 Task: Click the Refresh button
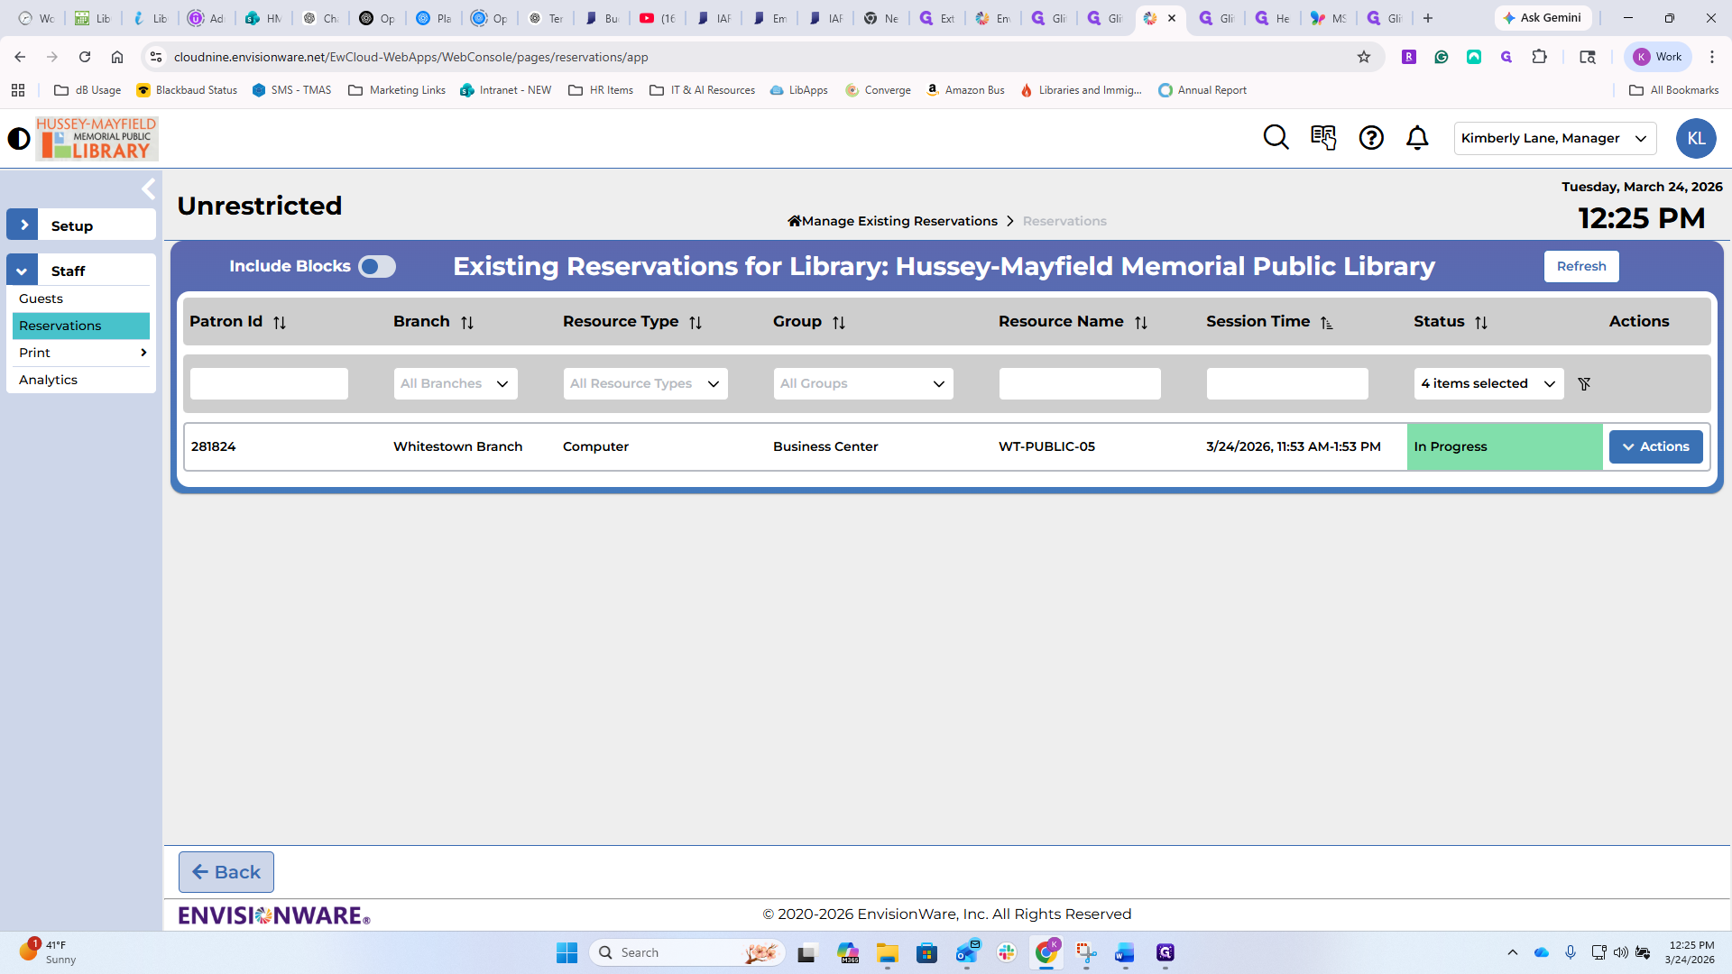1580,267
